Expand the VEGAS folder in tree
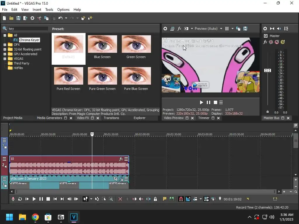This screenshot has height=224, width=299. tap(5, 59)
